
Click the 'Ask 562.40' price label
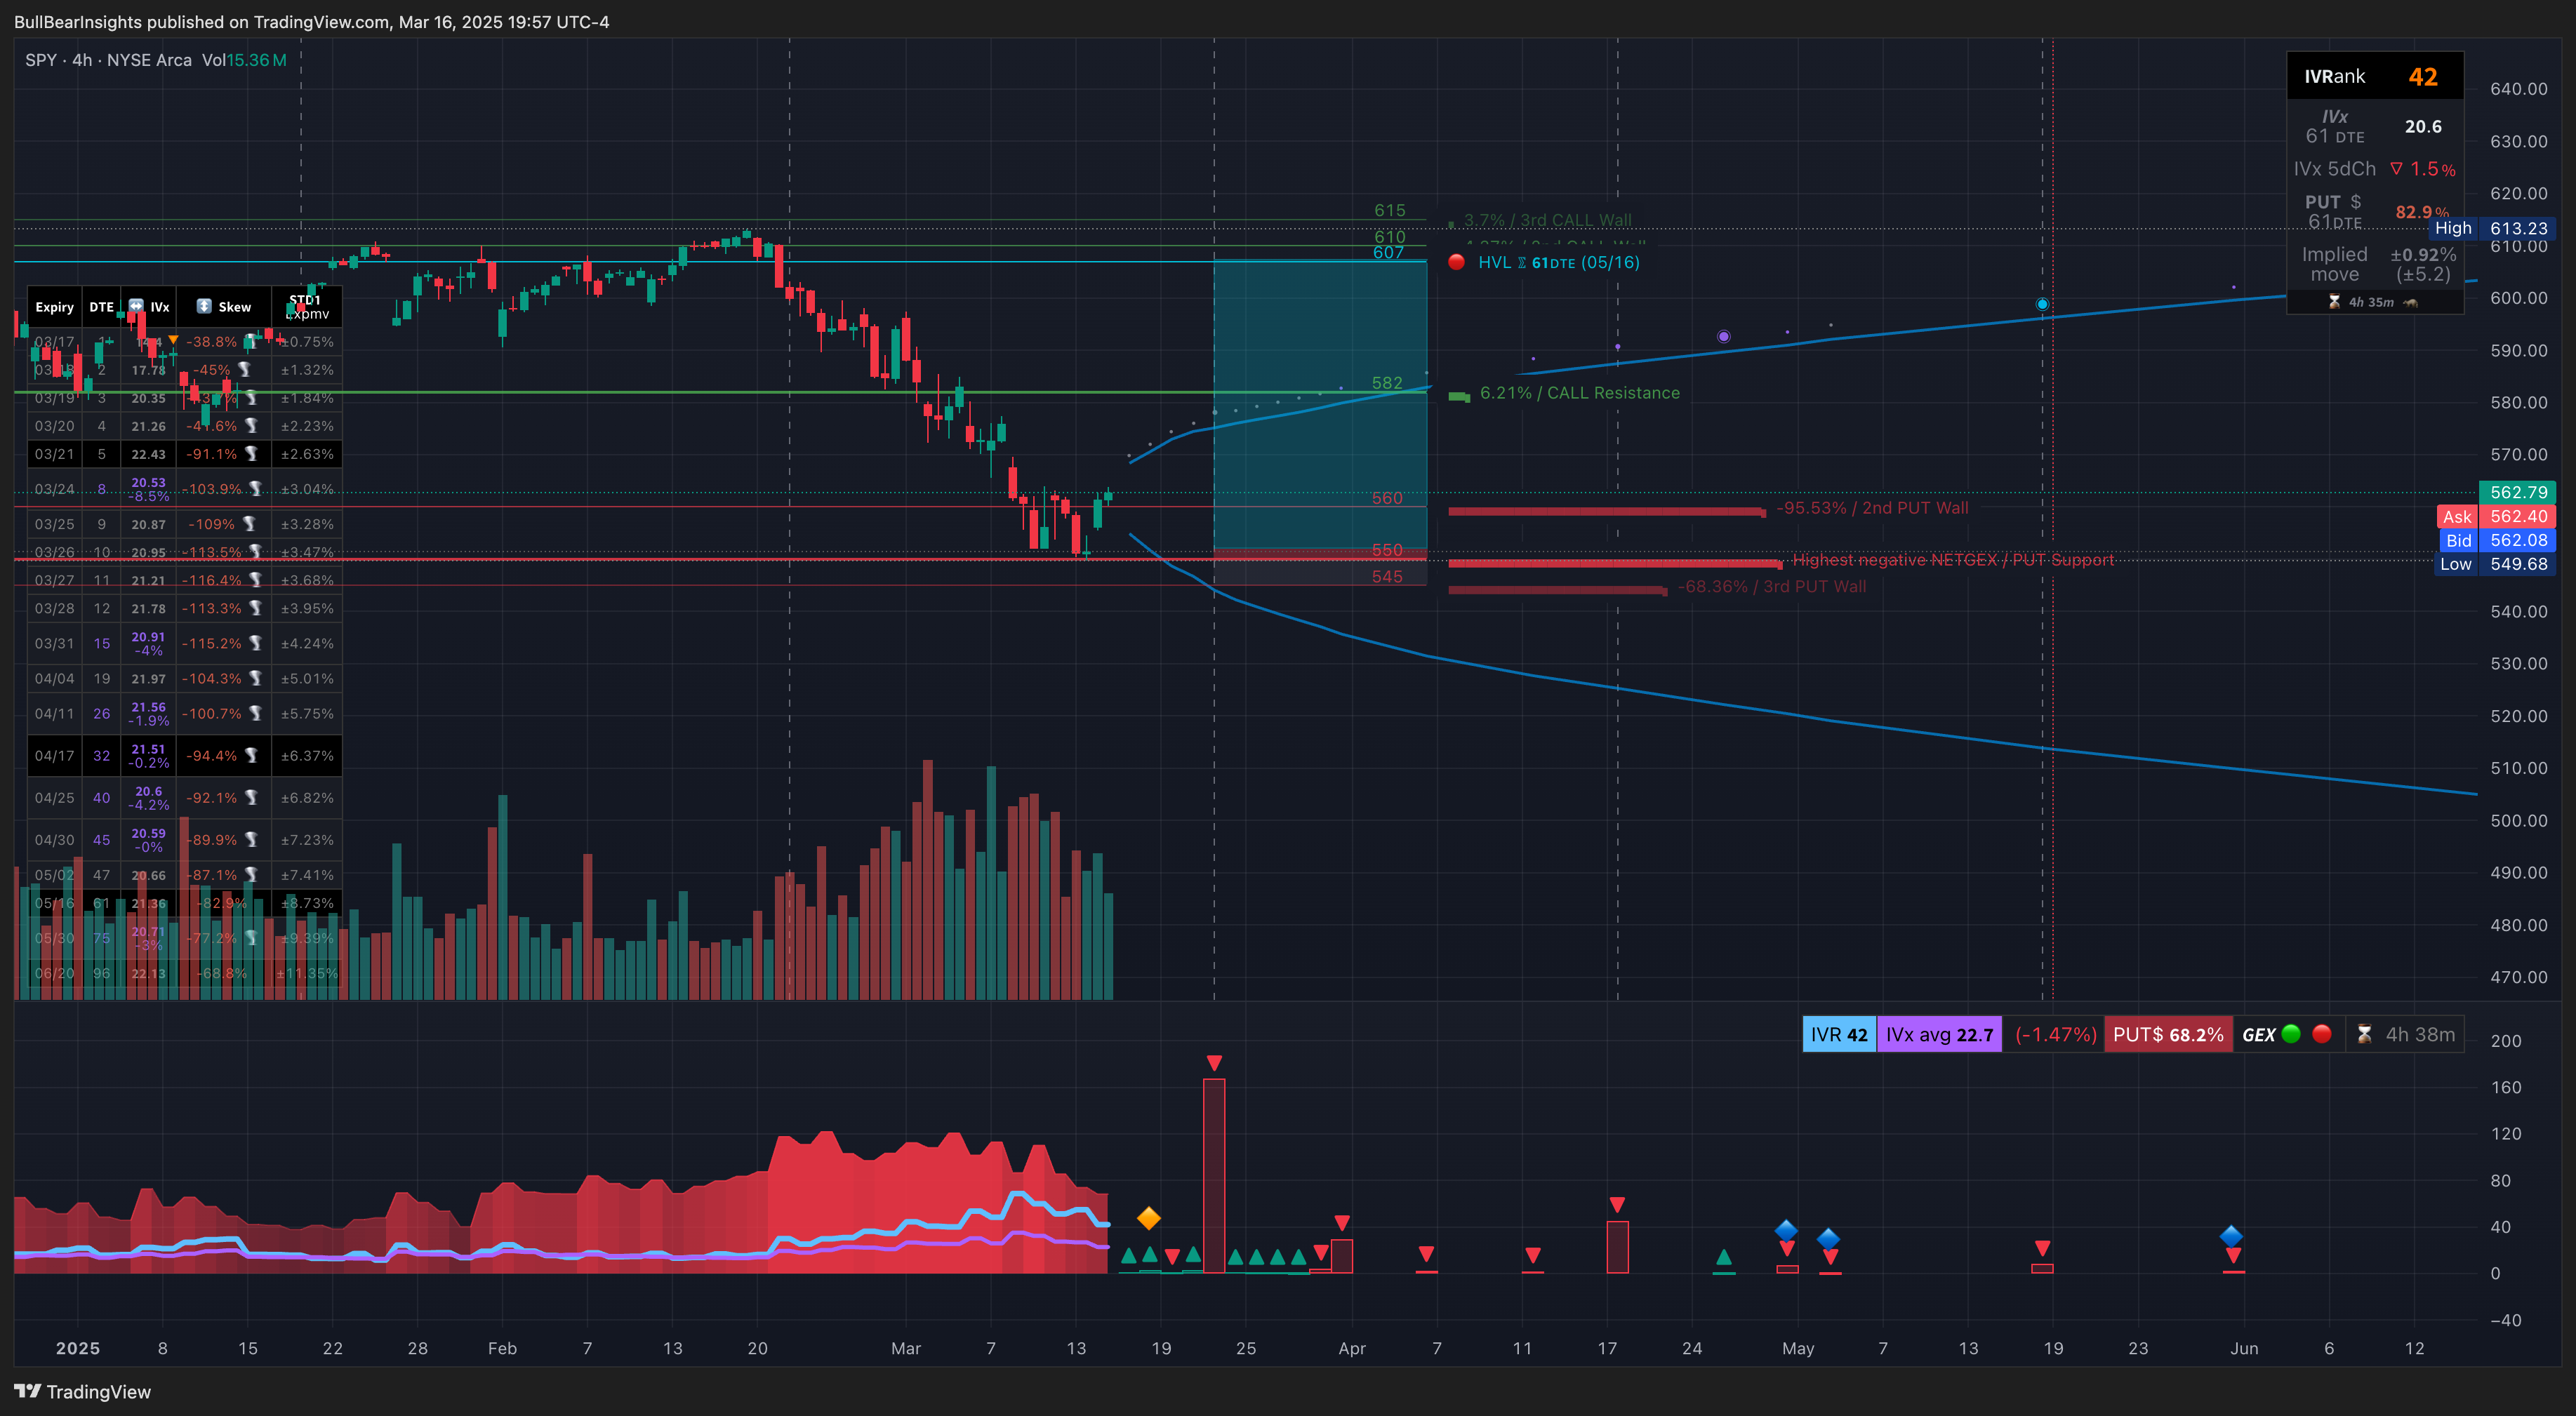(x=2495, y=516)
